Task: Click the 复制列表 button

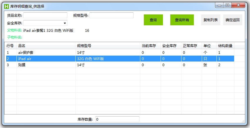Action: [x=211, y=20]
